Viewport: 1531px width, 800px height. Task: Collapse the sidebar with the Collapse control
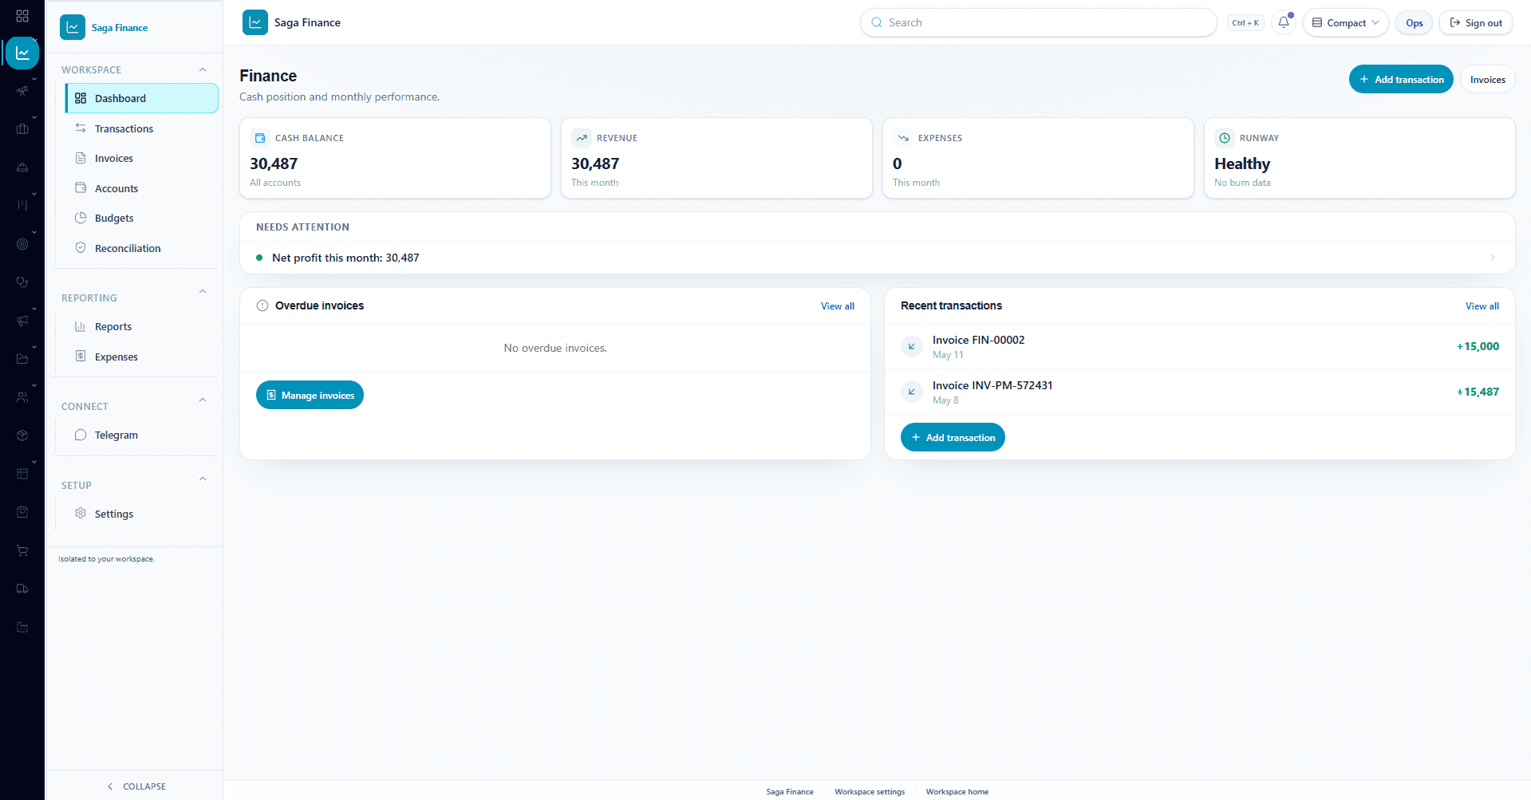click(136, 786)
